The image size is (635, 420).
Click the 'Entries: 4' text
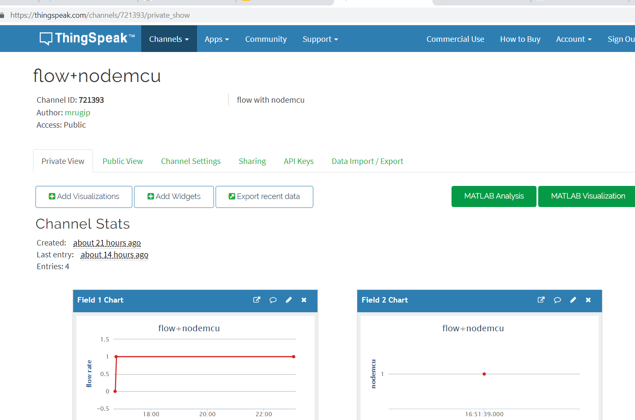[53, 267]
